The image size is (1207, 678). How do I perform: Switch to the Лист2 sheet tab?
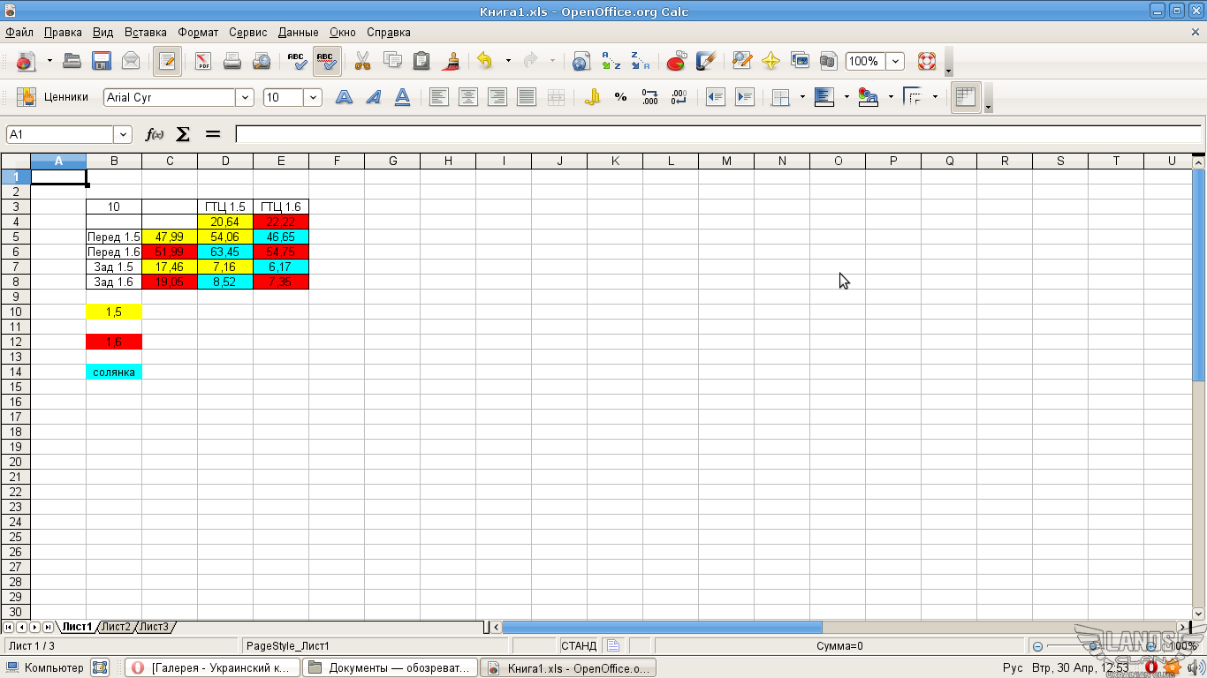tap(116, 627)
